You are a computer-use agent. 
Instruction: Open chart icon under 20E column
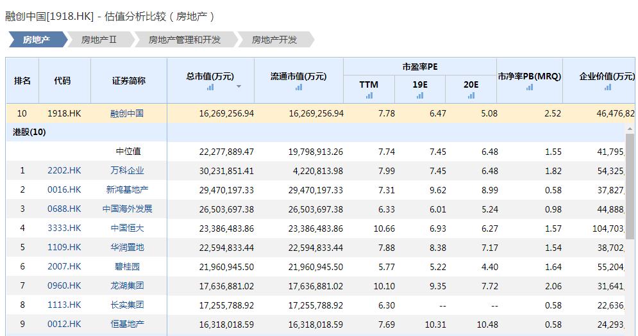pyautogui.click(x=471, y=95)
